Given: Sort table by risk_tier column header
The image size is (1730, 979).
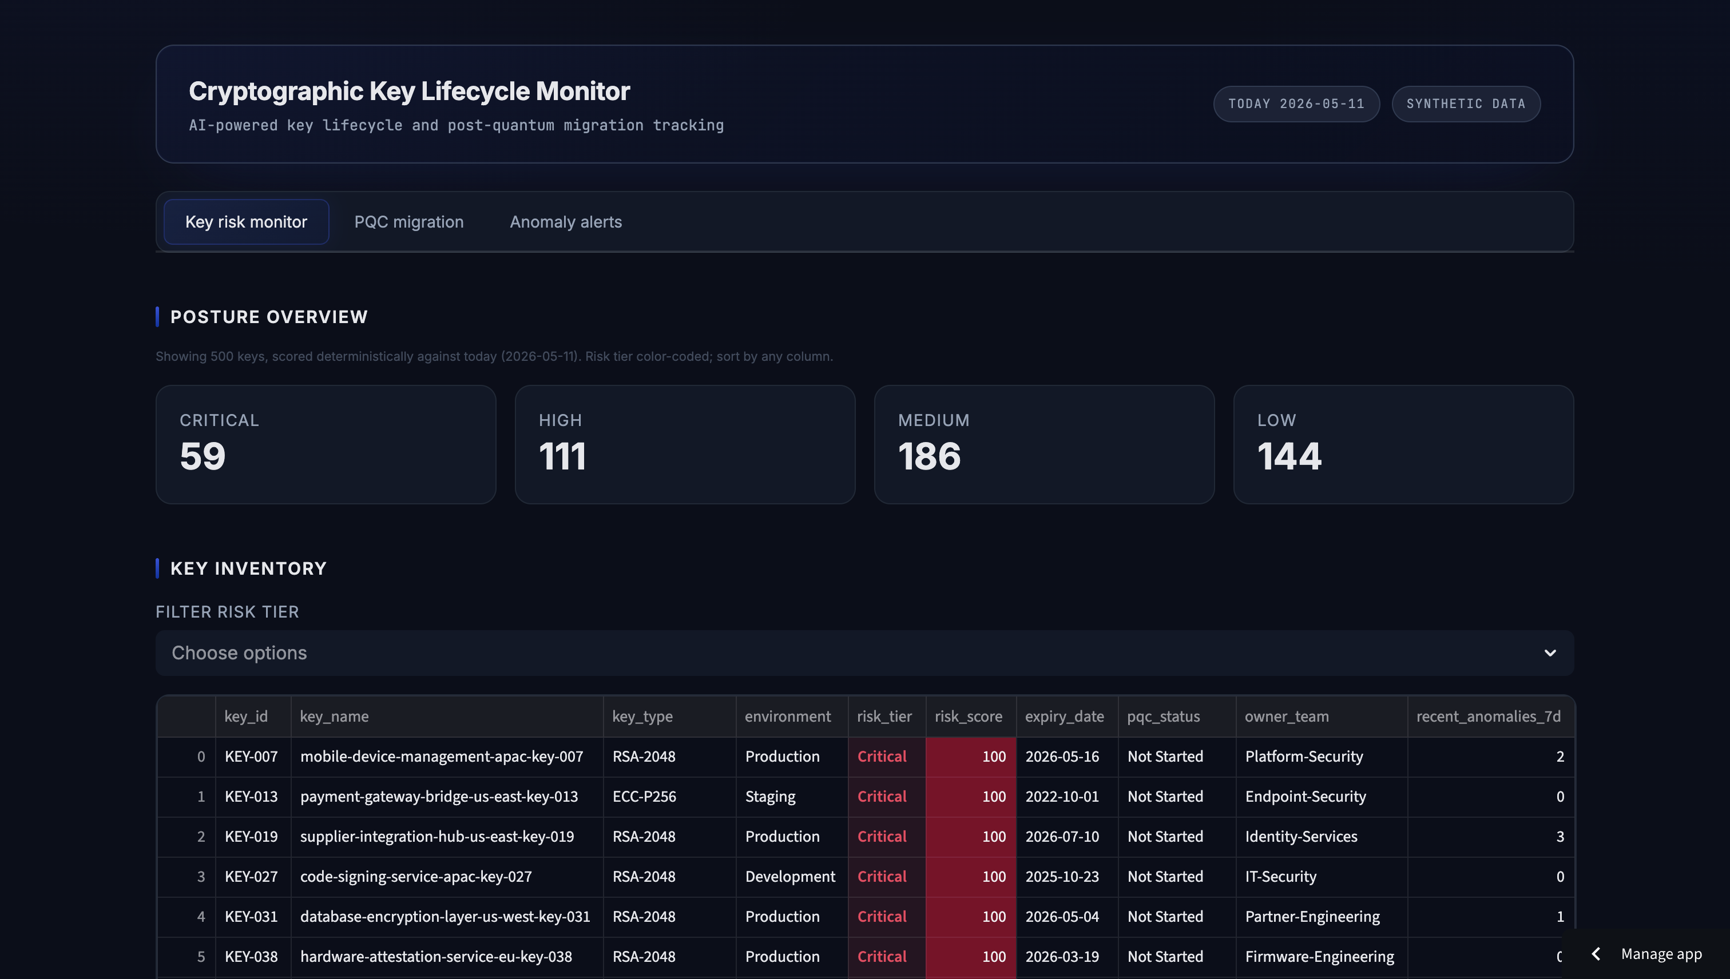Looking at the screenshot, I should pos(887,717).
